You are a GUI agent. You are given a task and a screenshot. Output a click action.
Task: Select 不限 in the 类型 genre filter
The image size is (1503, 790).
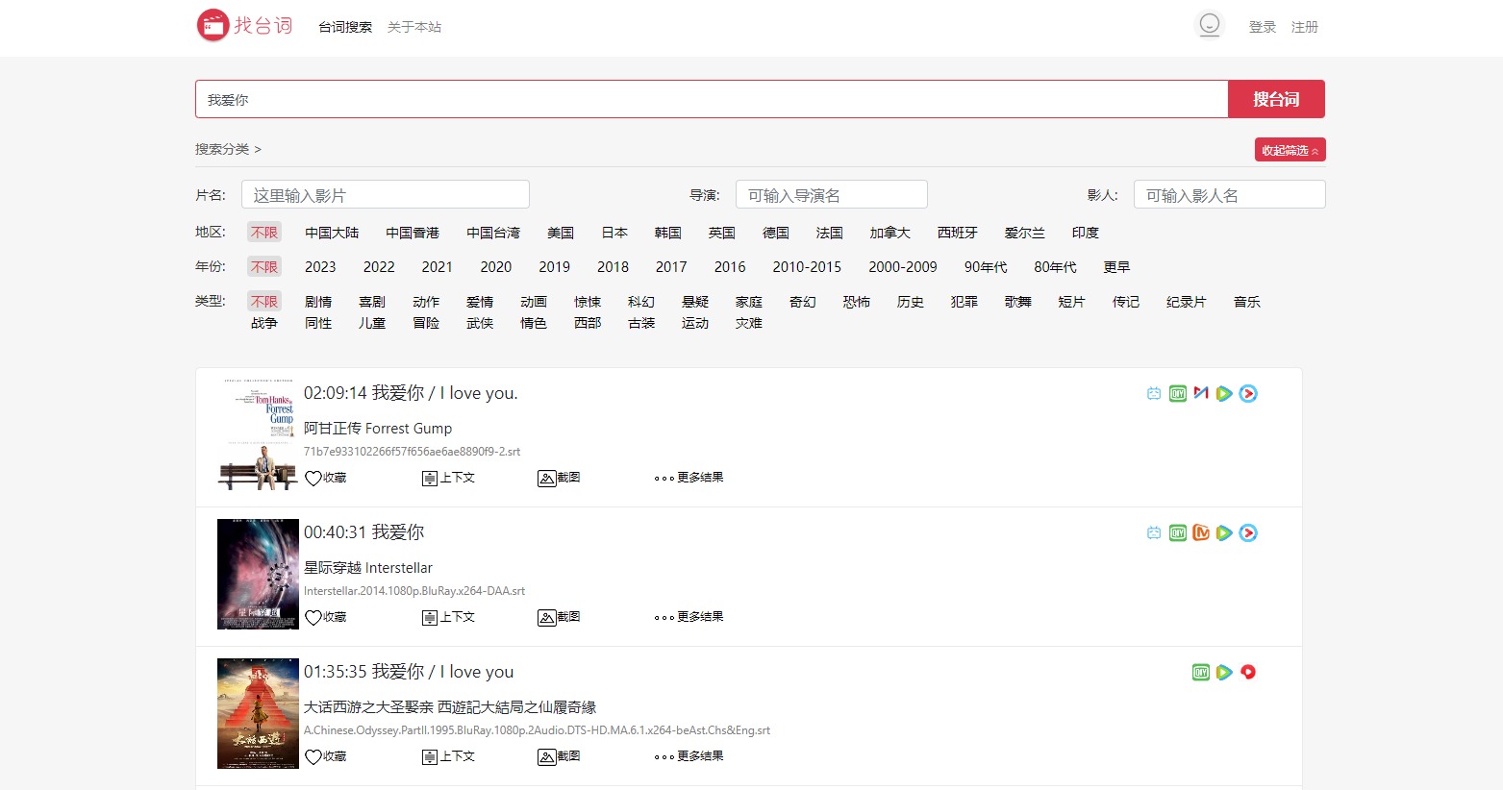tap(264, 302)
